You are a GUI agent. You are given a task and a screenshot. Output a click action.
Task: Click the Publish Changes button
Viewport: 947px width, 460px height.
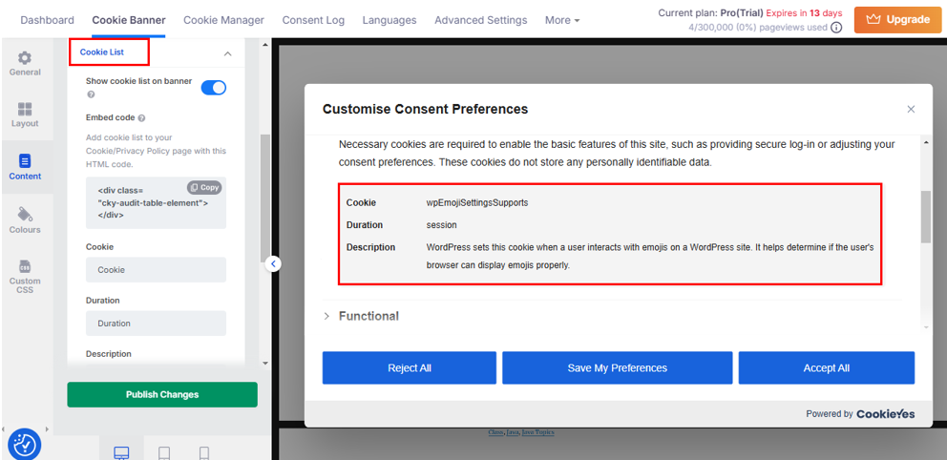(162, 394)
